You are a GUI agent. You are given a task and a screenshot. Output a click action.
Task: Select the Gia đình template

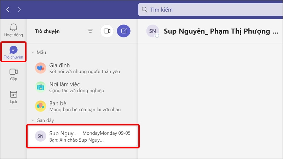[x=83, y=68]
